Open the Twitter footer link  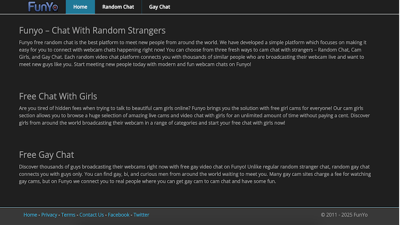141,215
